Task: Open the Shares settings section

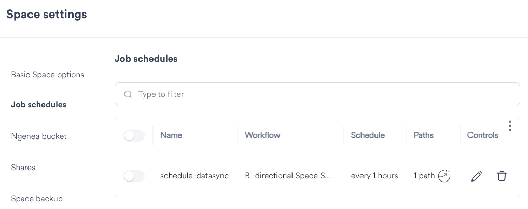Action: click(x=23, y=168)
